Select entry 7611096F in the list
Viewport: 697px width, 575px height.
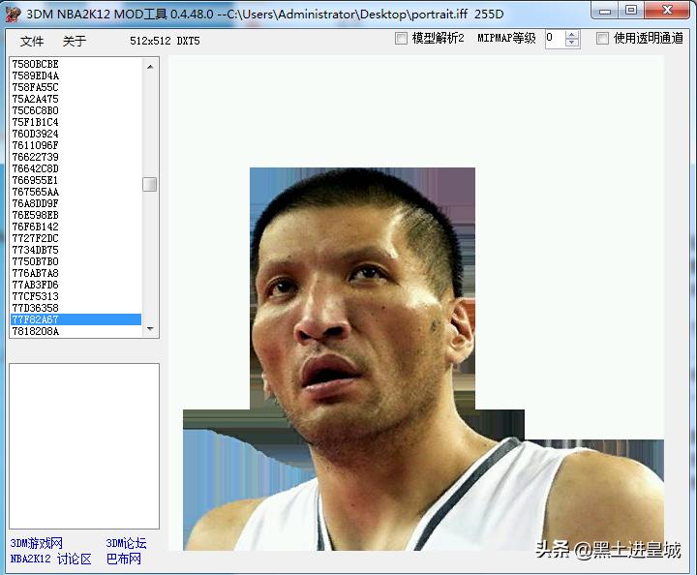pyautogui.click(x=76, y=145)
